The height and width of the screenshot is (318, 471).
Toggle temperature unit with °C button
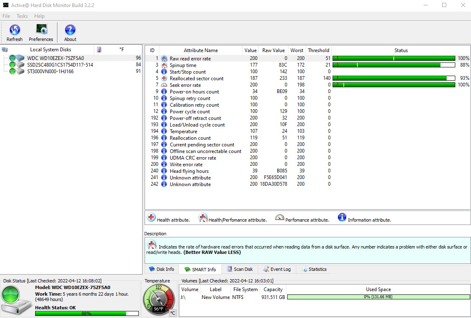coord(173,313)
